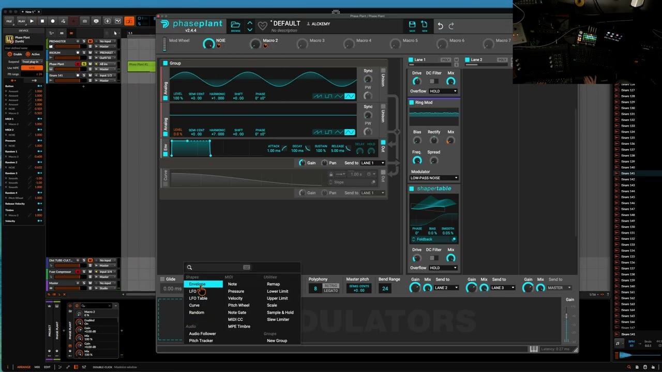The height and width of the screenshot is (372, 662).
Task: Toggle the Env generator on/off
Action: (165, 154)
